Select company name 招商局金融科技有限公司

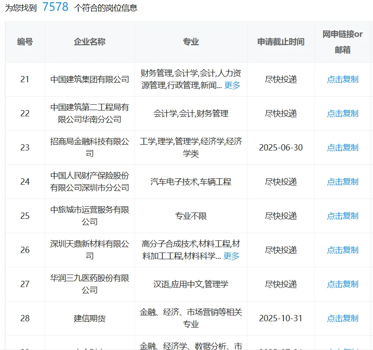(x=90, y=147)
